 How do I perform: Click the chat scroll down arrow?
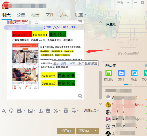(100, 104)
